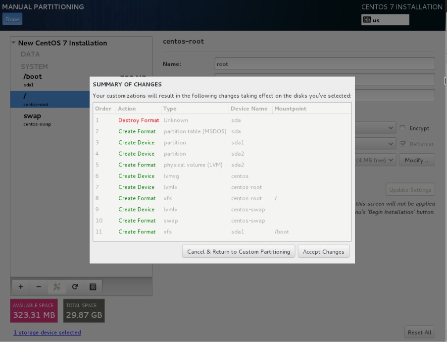
Task: Click the Modify... button
Action: click(417, 160)
